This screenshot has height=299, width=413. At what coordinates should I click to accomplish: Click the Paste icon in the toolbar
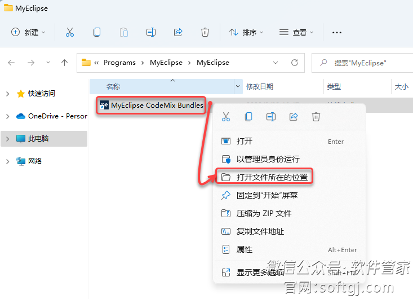[x=124, y=32]
